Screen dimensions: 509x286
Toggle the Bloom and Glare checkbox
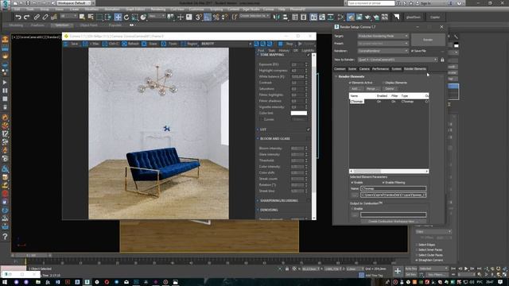[309, 139]
